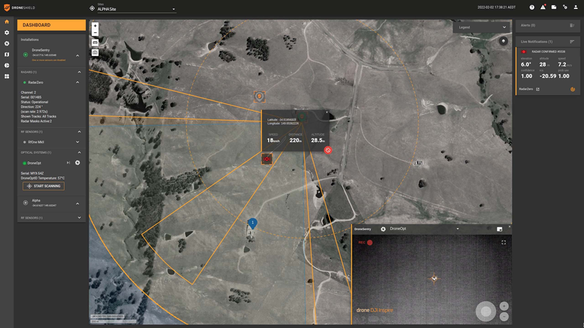Image resolution: width=584 pixels, height=328 pixels.
Task: Collapse the OPTICAL SYSTEMS (1) section
Action: (x=79, y=152)
